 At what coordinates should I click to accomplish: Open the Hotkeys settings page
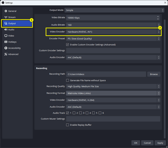click(x=17, y=42)
